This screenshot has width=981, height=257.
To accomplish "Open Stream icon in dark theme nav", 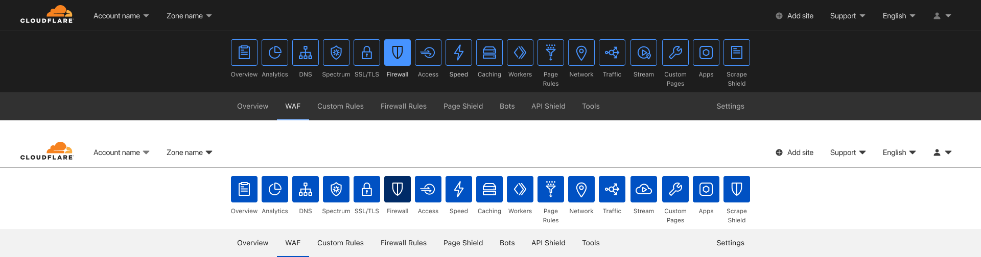I will point(644,53).
